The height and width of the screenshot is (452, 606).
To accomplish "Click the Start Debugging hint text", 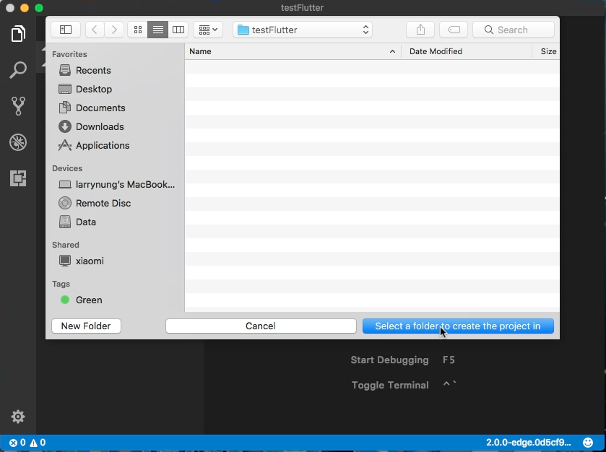I will pyautogui.click(x=389, y=360).
